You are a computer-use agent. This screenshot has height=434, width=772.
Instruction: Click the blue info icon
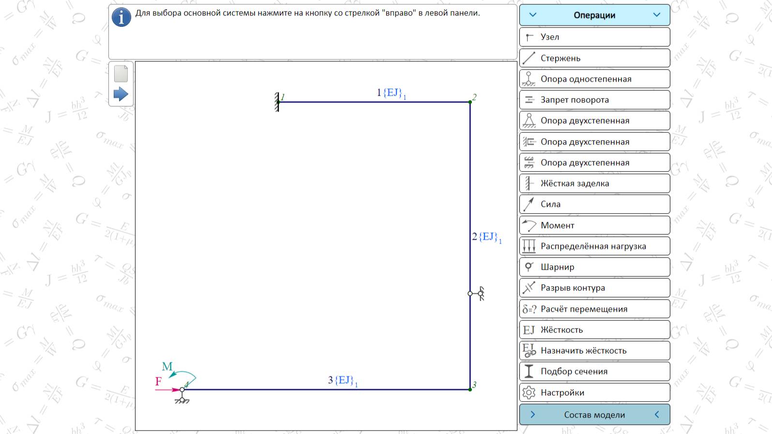121,17
